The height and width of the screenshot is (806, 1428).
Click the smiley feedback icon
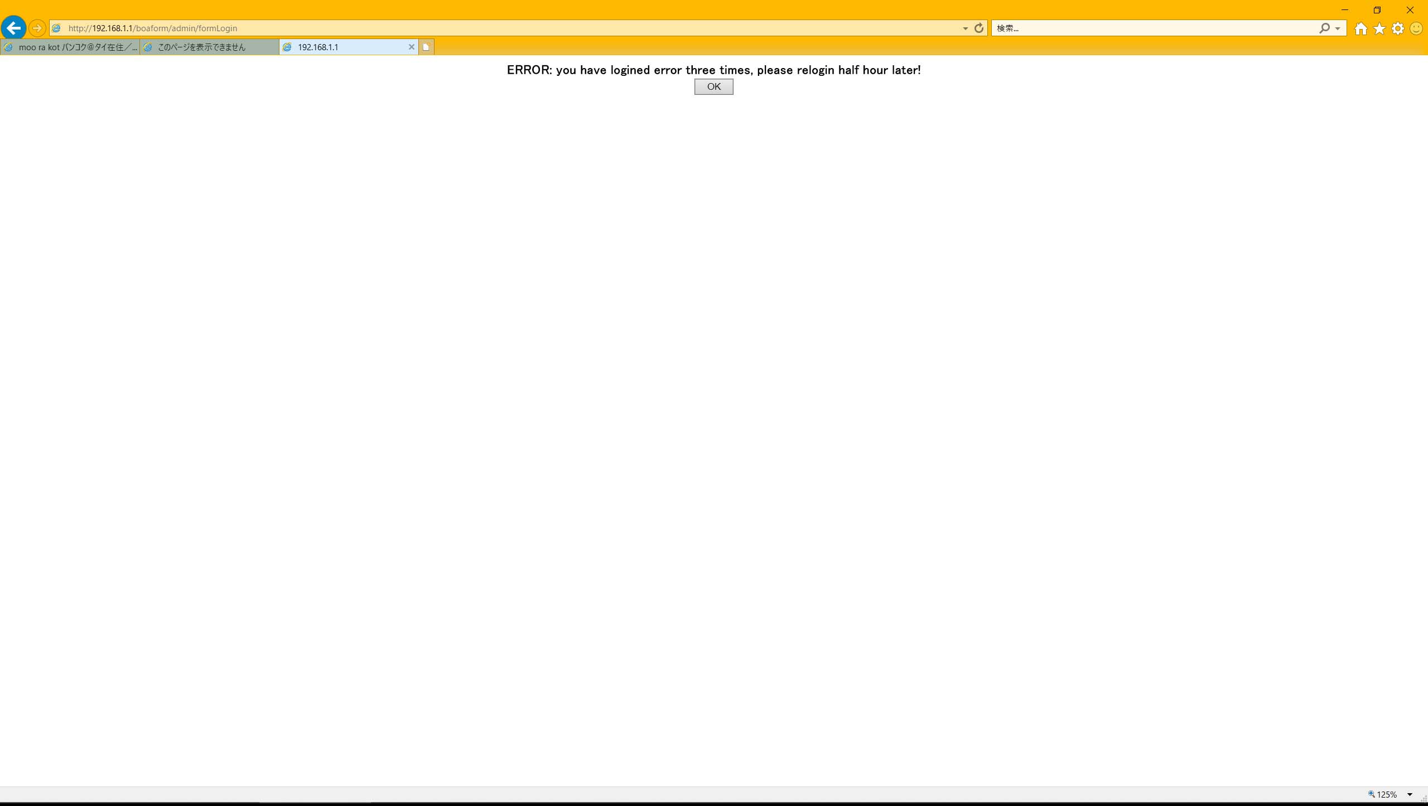1416,28
